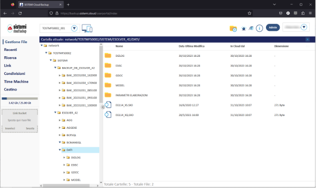
Task: Collapse the TOSTMFS0002 tree node
Action: coord(46,53)
